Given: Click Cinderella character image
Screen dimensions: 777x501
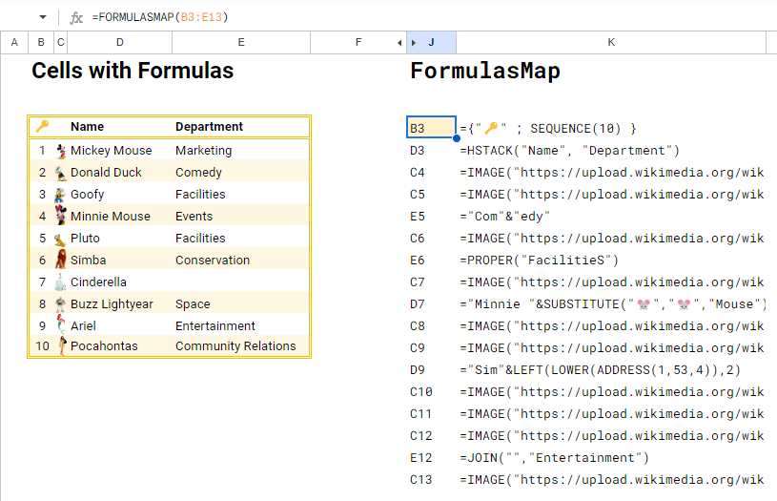Looking at the screenshot, I should tap(60, 282).
